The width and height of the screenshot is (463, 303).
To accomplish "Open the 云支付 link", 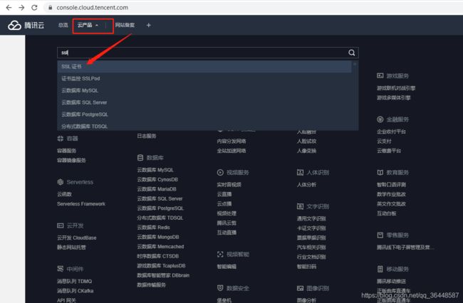I will pyautogui.click(x=384, y=141).
